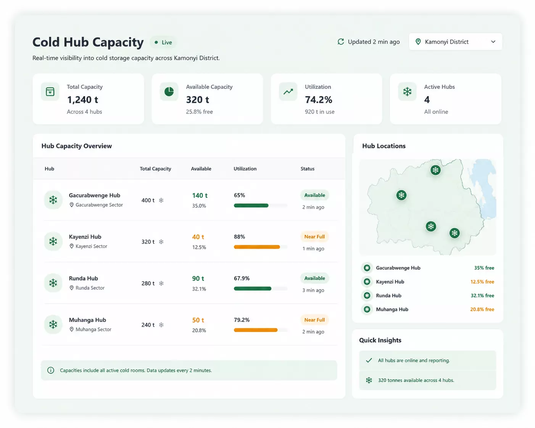The height and width of the screenshot is (428, 535).
Task: Click the location pin in the district selector
Action: [x=418, y=42]
